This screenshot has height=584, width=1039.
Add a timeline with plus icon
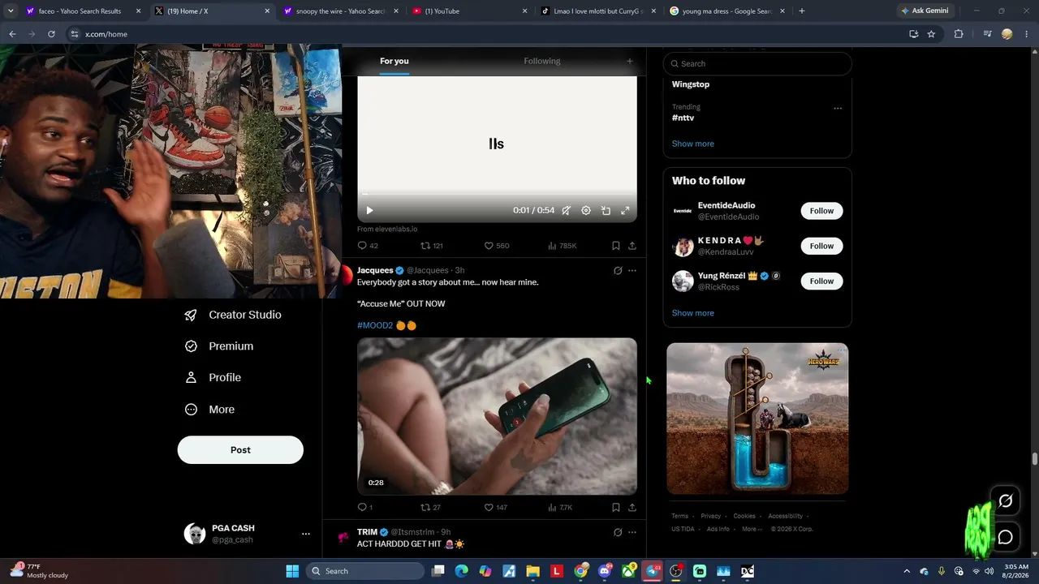point(629,61)
